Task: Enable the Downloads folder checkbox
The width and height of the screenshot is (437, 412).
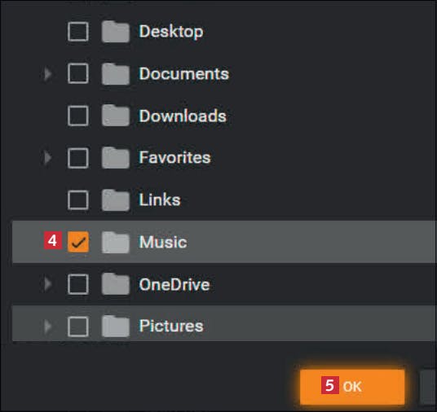Action: pyautogui.click(x=78, y=116)
